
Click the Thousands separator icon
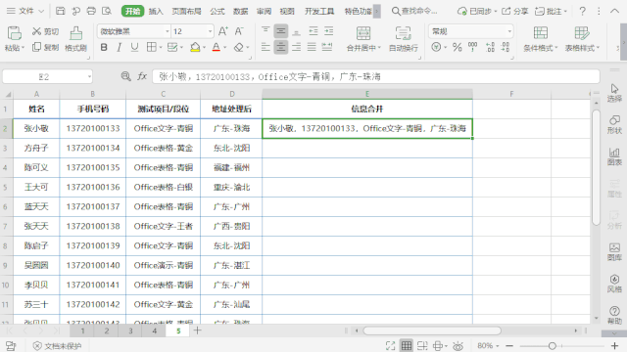(472, 47)
